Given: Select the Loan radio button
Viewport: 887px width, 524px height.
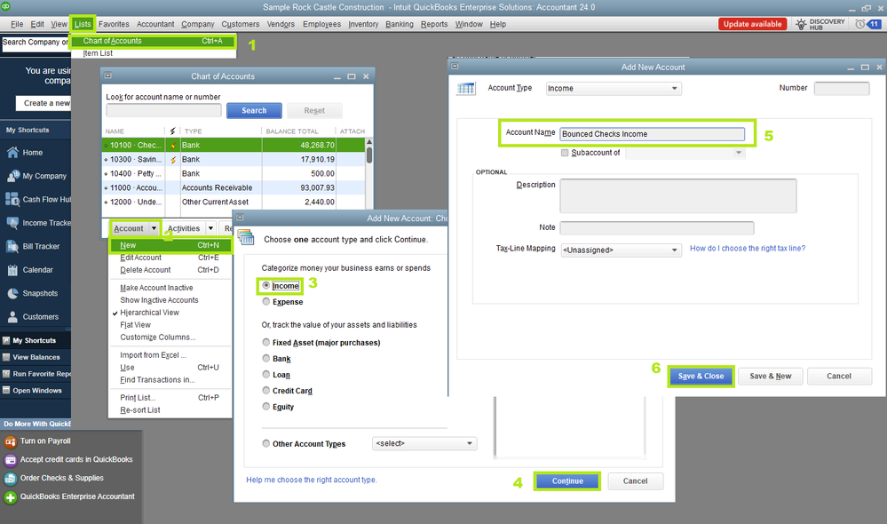Looking at the screenshot, I should pos(265,374).
